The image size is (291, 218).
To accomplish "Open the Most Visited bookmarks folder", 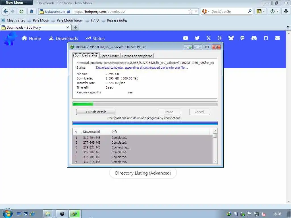I will pyautogui.click(x=13, y=20).
